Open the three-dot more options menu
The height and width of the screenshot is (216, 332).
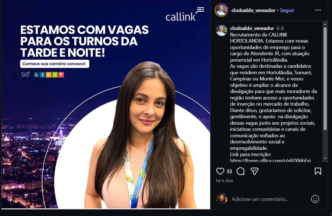click(318, 10)
